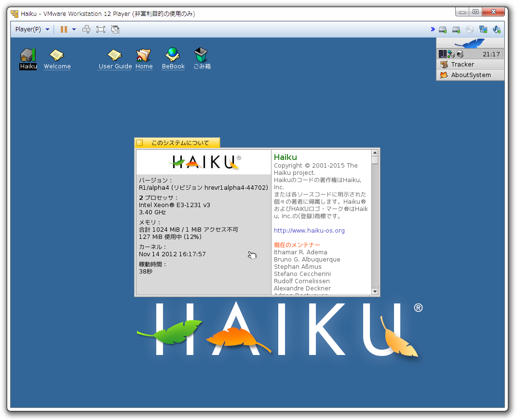Enter full screen mode in VMware
517x420 pixels.
coord(101,29)
